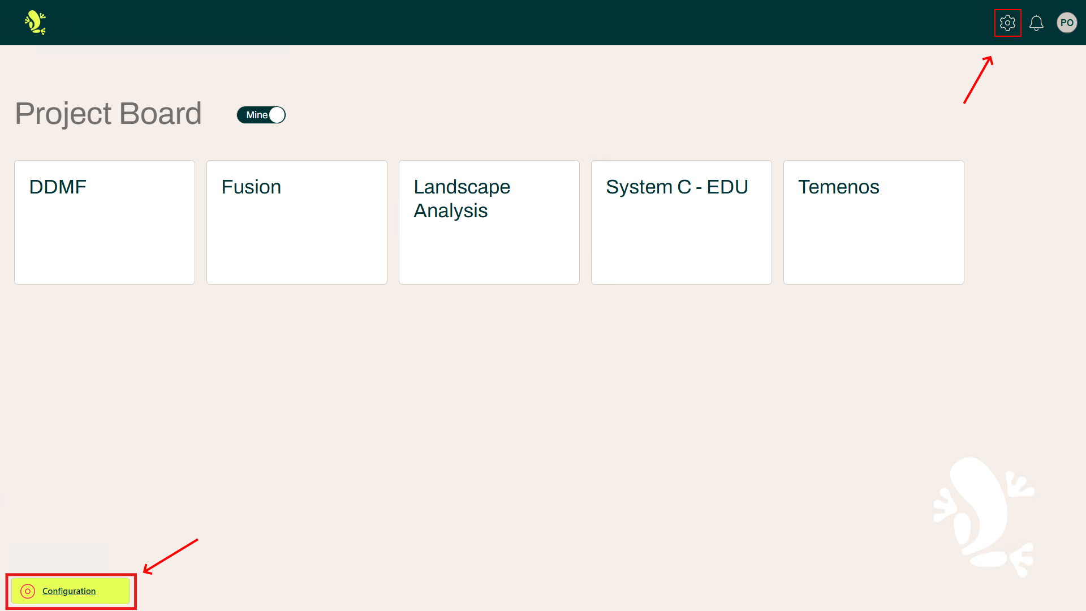This screenshot has height=611, width=1086.
Task: Select the gear icon highlighted in red
Action: 1007,23
